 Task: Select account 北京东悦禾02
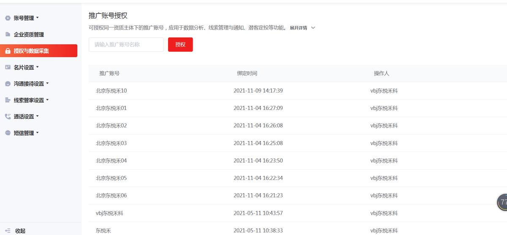[x=111, y=126]
